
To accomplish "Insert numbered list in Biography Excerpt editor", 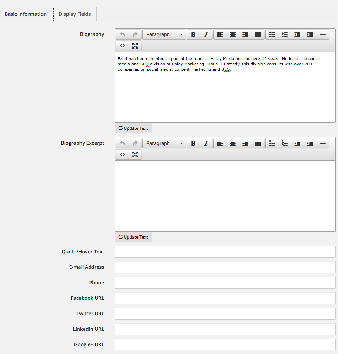I will pyautogui.click(x=285, y=143).
